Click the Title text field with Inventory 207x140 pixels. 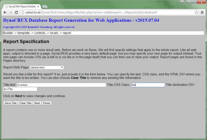tap(61, 85)
